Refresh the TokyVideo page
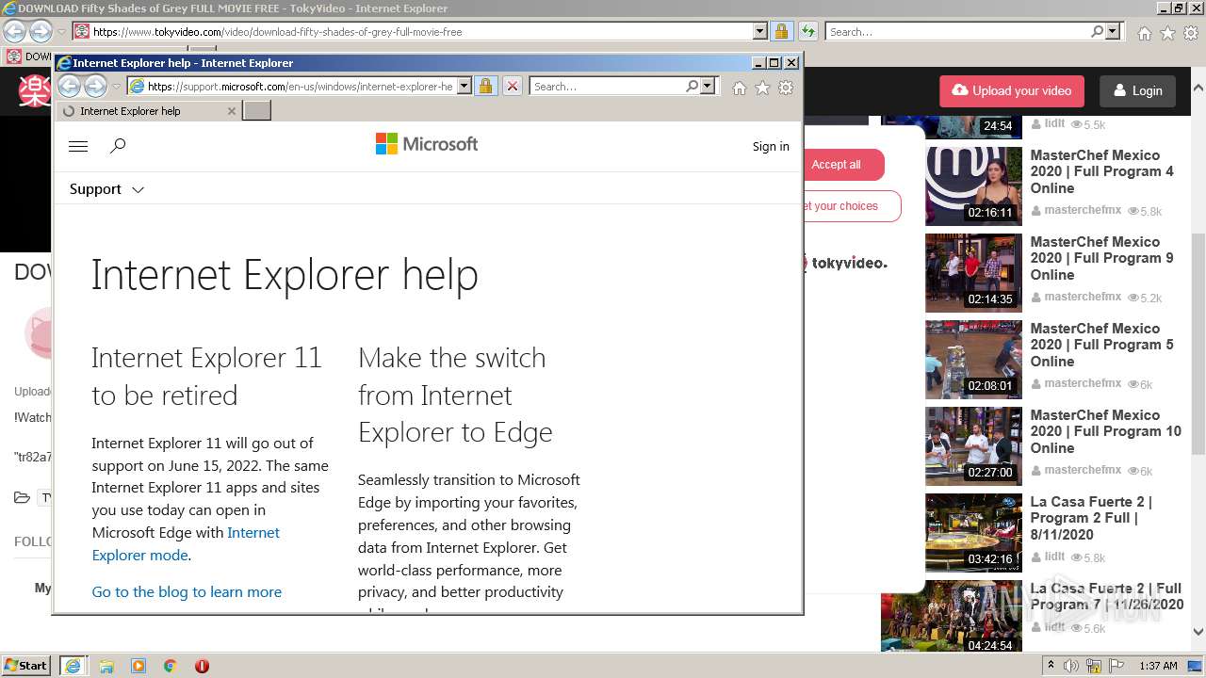Screen dimensions: 1206x678 click(x=808, y=32)
